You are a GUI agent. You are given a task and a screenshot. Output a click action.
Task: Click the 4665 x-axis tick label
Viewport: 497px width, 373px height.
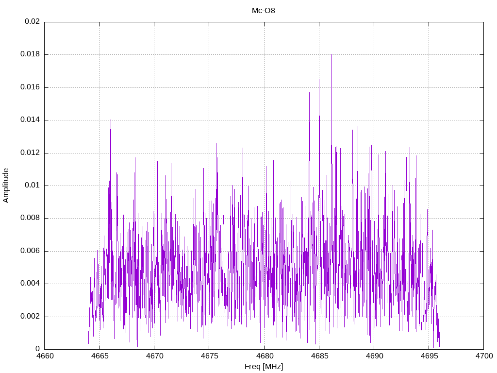point(99,356)
